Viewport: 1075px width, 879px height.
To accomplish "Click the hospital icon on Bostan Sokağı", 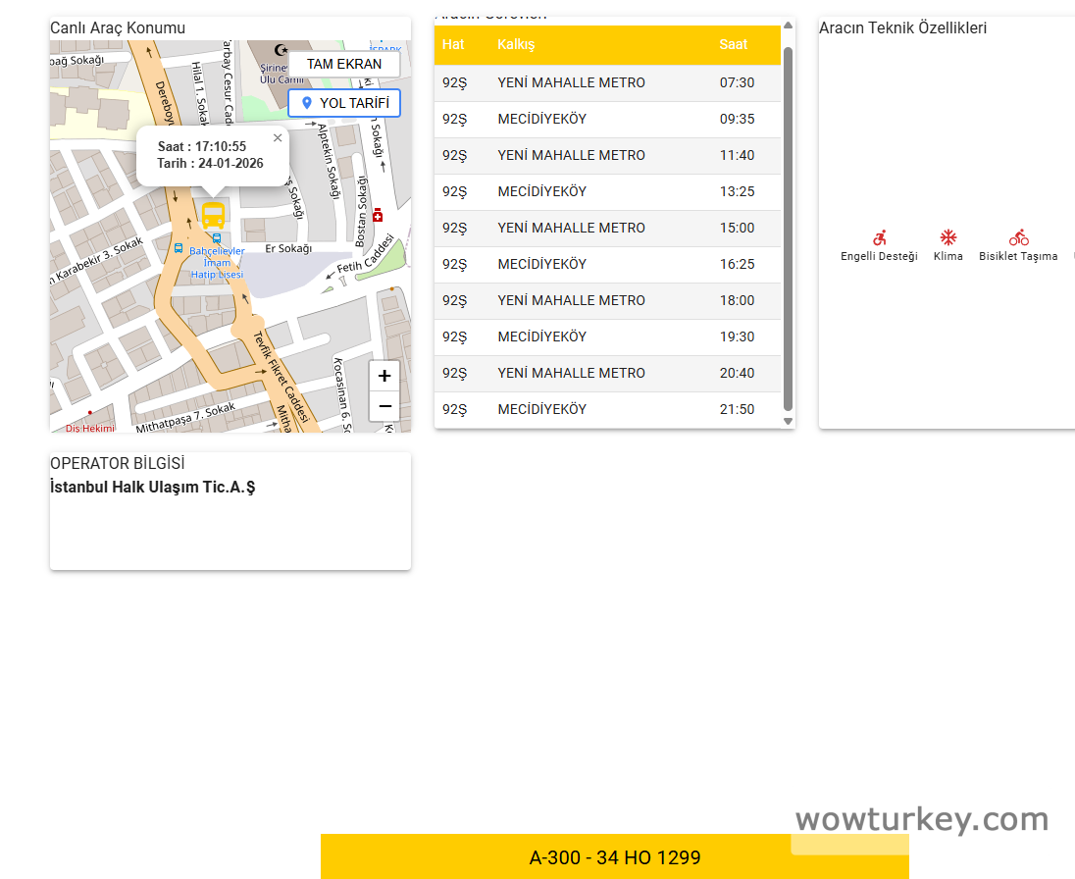I will pyautogui.click(x=376, y=215).
